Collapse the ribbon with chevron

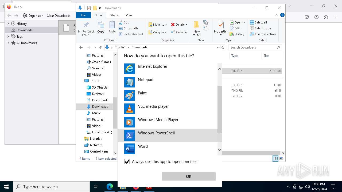tap(277, 15)
